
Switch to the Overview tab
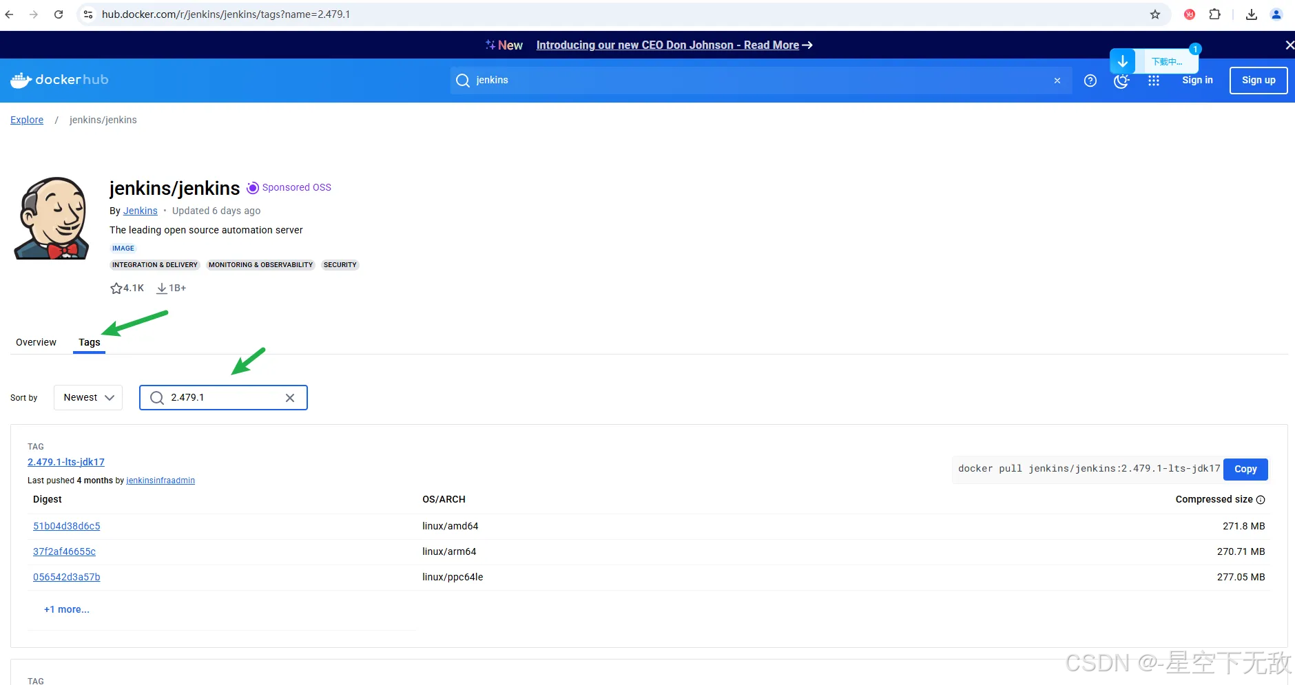[37, 342]
